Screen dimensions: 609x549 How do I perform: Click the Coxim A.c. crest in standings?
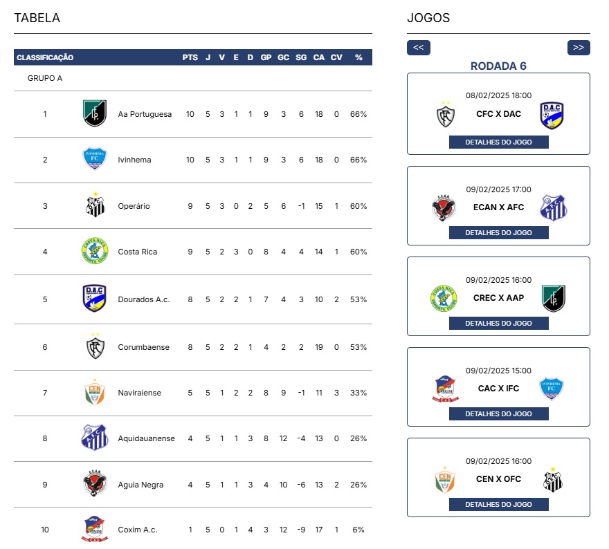95,529
